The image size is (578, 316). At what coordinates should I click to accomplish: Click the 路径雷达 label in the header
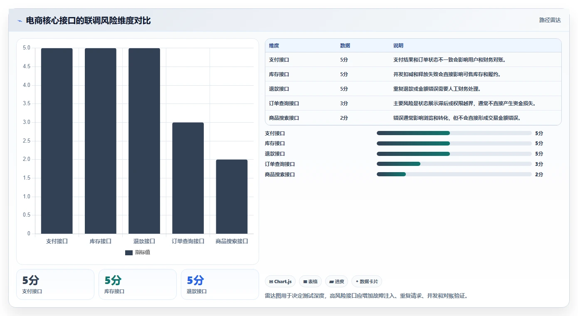click(x=550, y=20)
